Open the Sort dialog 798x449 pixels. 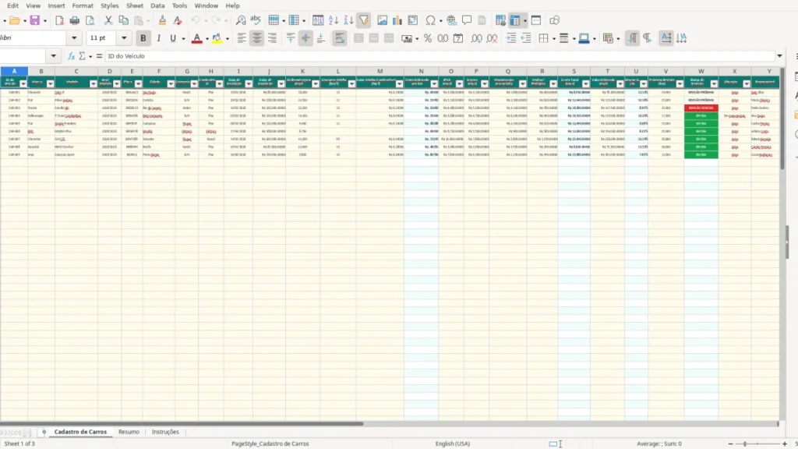pos(318,20)
